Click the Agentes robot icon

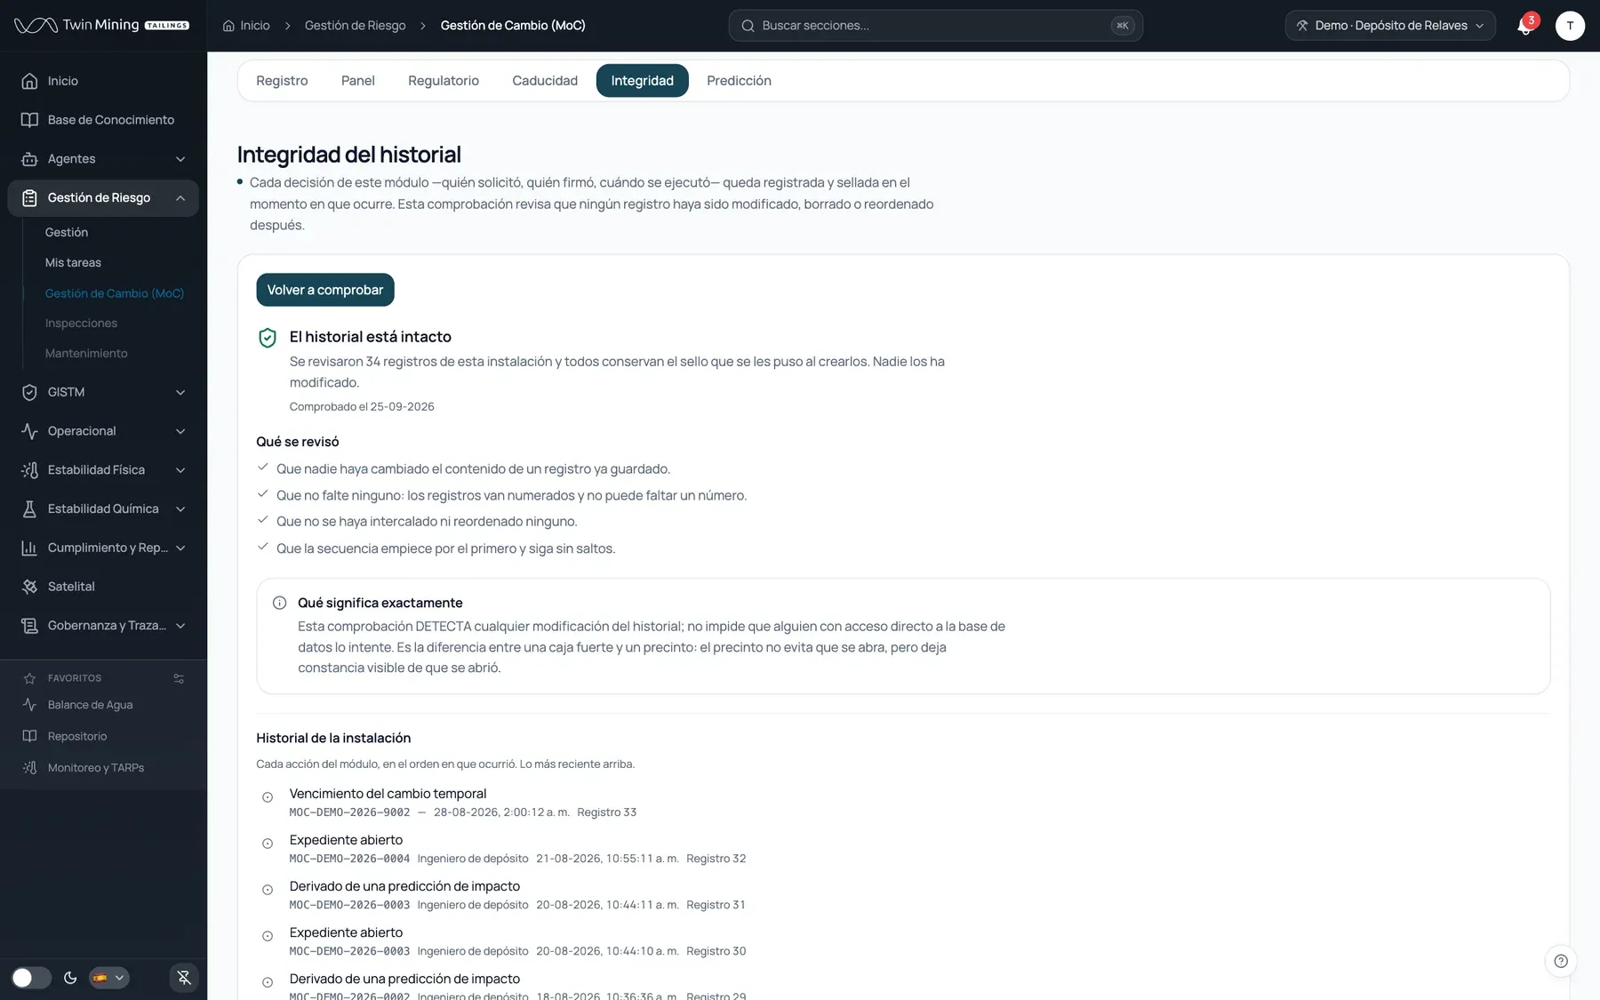pyautogui.click(x=29, y=159)
